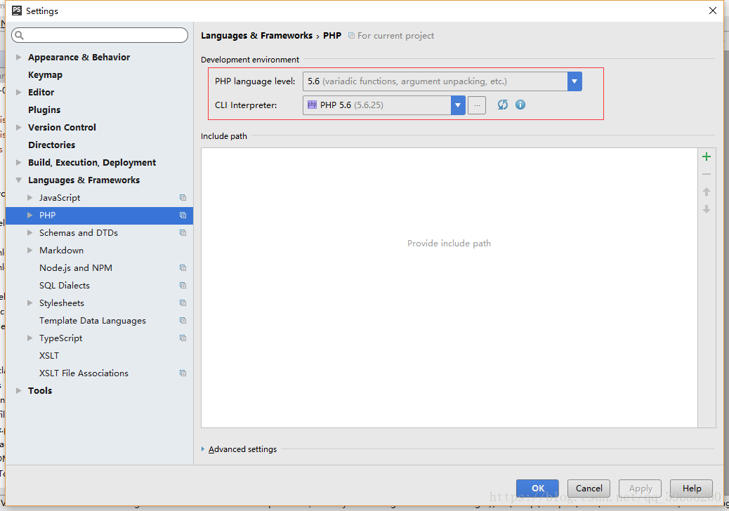729x511 pixels.
Task: Expand Appearance & Behavior section
Action: [x=18, y=57]
